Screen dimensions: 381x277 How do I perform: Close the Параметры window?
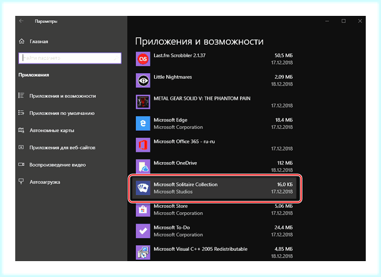360,21
